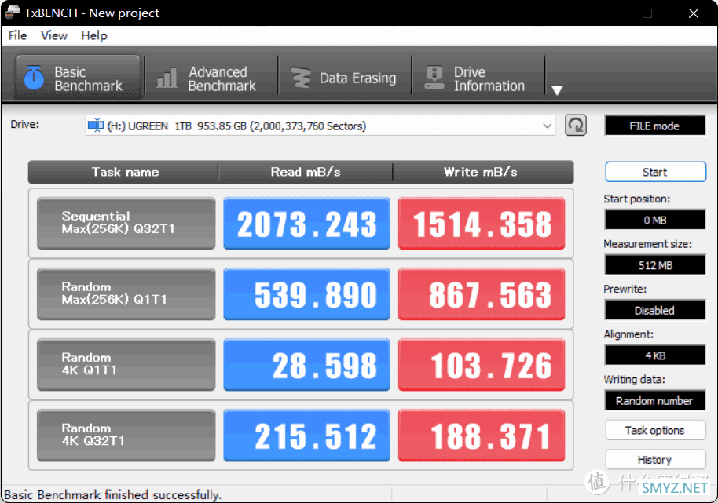
Task: Click the Write mB/s column header
Action: click(483, 172)
